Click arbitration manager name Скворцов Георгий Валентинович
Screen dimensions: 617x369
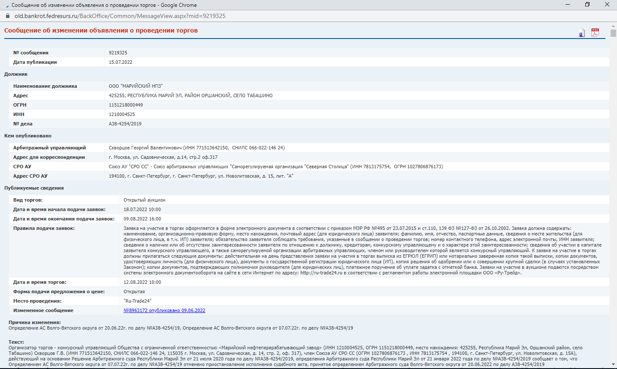pos(145,148)
